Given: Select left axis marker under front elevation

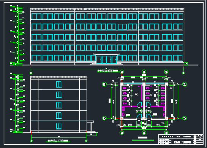Looking at the screenshot, I should 31,73.
